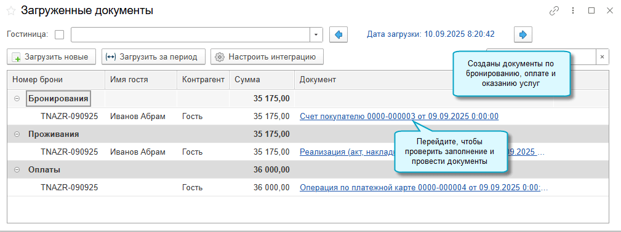621x232 pixels.
Task: Add window to favorites with star icon
Action: [10, 11]
